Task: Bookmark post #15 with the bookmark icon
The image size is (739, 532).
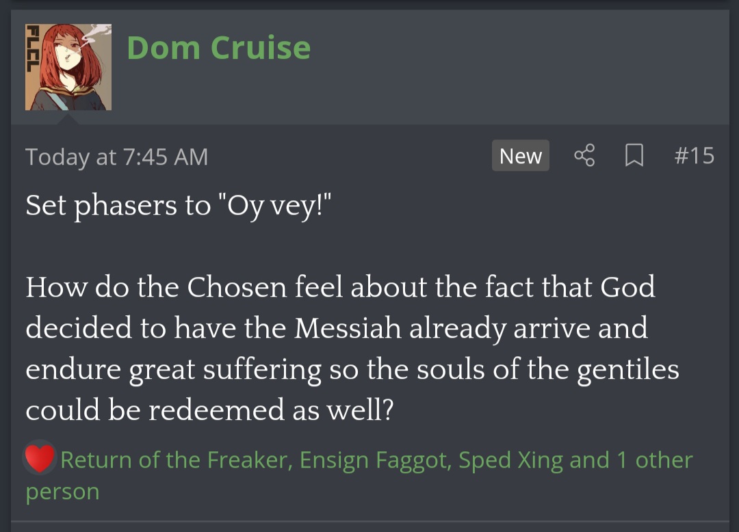Action: click(x=634, y=156)
